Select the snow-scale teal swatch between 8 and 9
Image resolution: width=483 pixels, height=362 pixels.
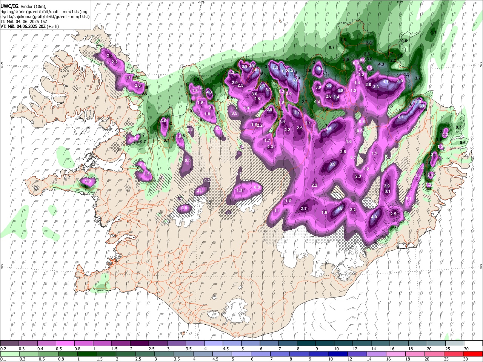[x=306, y=343]
